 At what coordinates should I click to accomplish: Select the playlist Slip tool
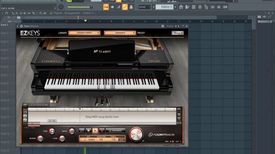click(x=29, y=13)
